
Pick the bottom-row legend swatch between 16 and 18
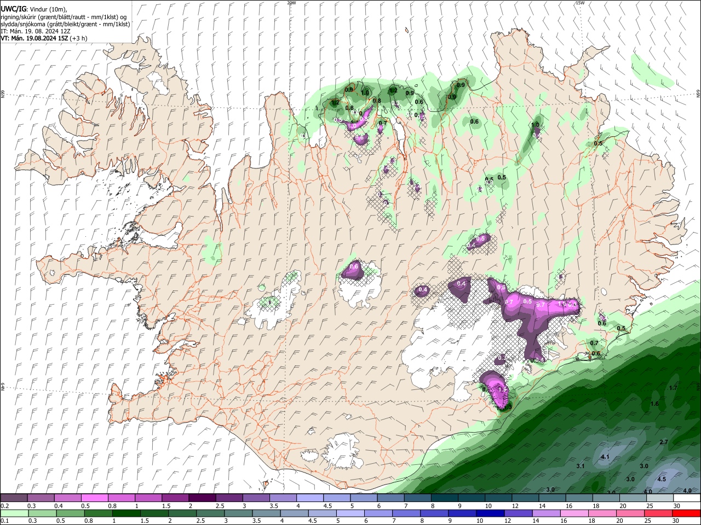[x=574, y=513]
